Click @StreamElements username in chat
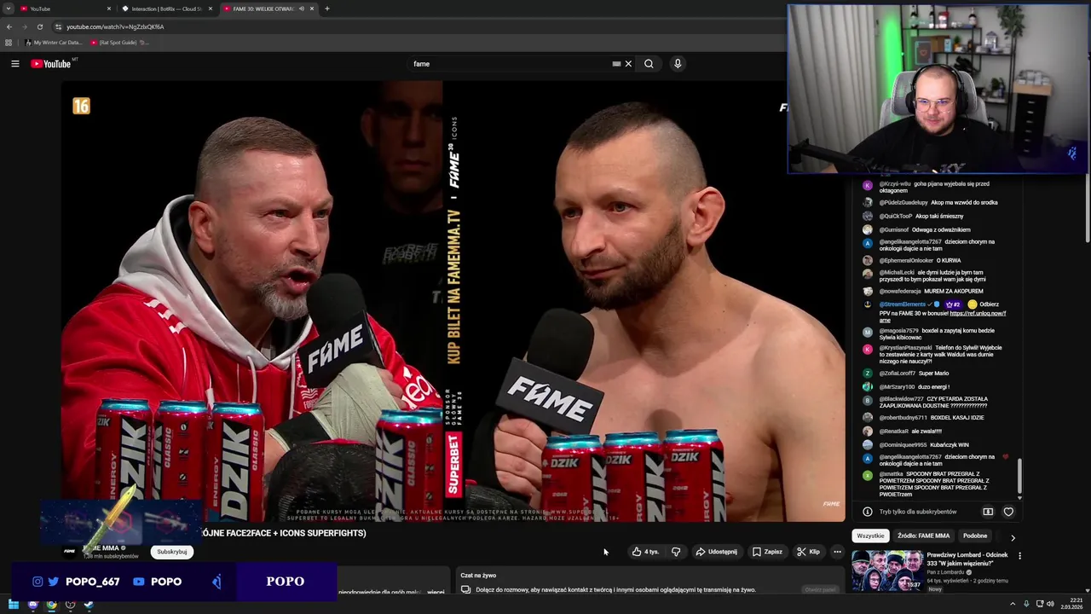The width and height of the screenshot is (1091, 614). [903, 304]
